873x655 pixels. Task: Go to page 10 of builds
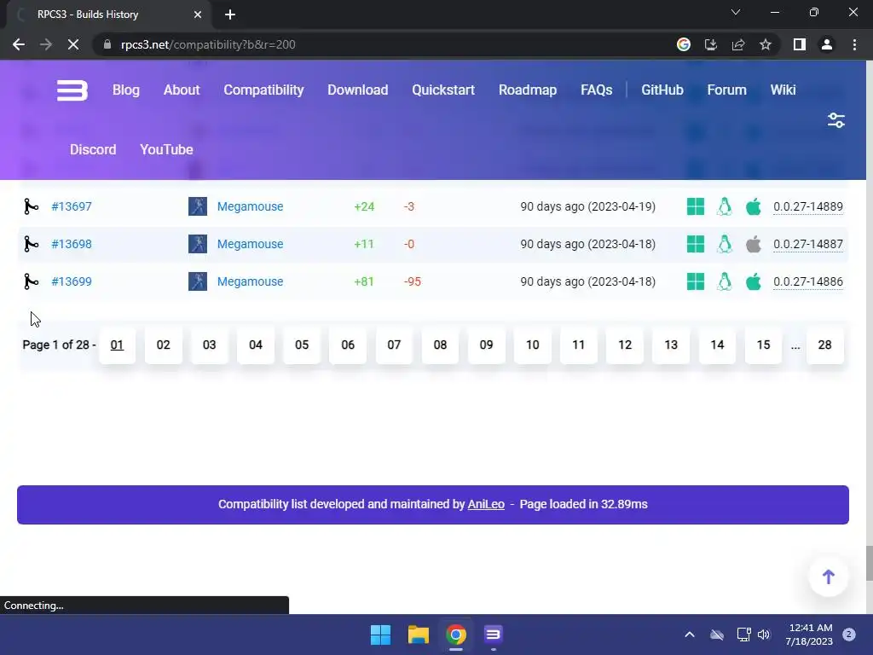[x=532, y=345]
